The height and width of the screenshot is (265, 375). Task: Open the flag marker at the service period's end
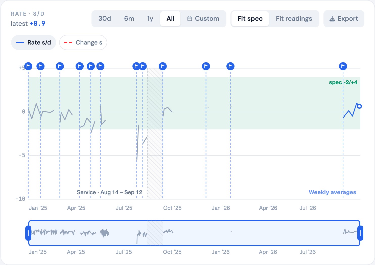[x=163, y=66]
